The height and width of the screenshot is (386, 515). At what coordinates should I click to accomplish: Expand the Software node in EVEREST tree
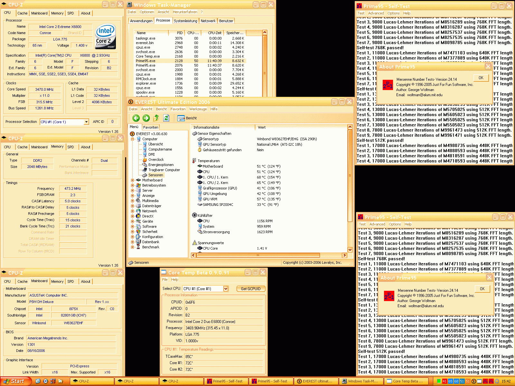[132, 226]
